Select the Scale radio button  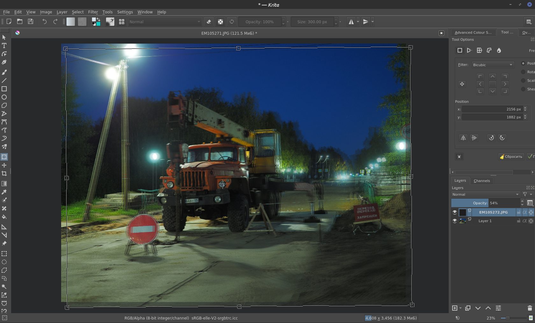coord(523,81)
